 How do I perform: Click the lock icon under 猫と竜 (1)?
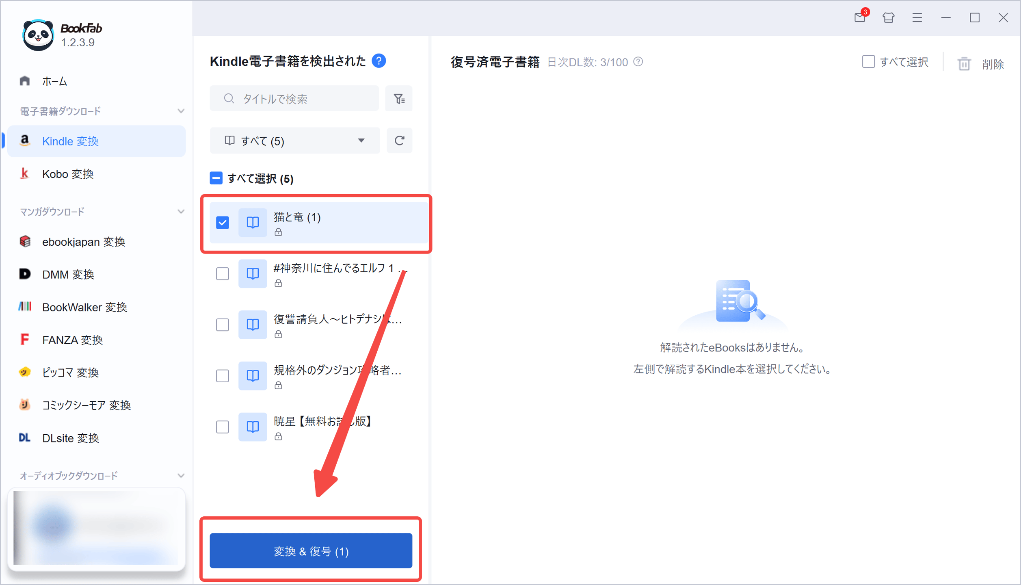(278, 232)
